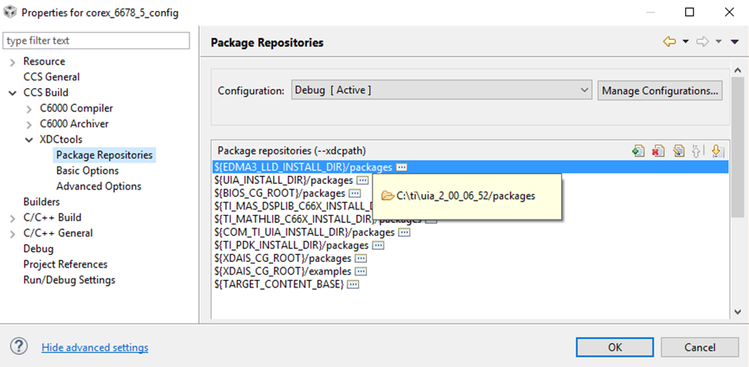The height and width of the screenshot is (367, 749).
Task: Collapse the CCS Build tree node
Action: (12, 93)
